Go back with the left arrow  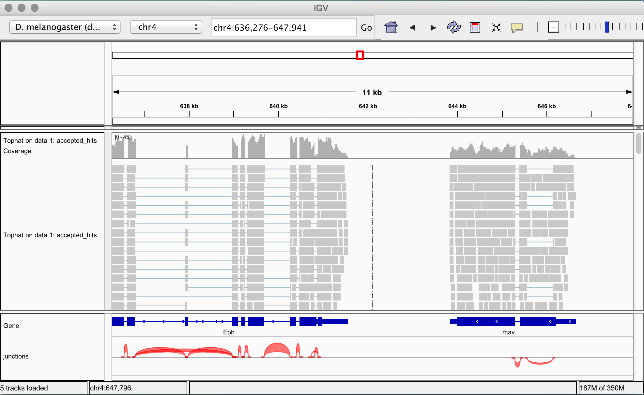click(x=412, y=28)
